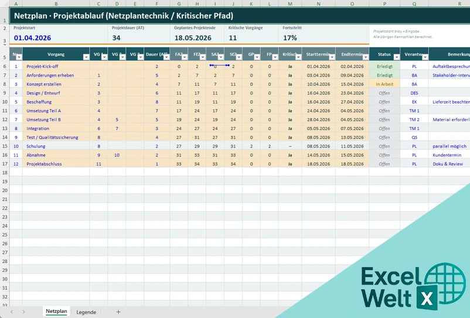This screenshot has width=470, height=318.
Task: Select the Test / Qualitätssicherung cell
Action: [x=56, y=138]
